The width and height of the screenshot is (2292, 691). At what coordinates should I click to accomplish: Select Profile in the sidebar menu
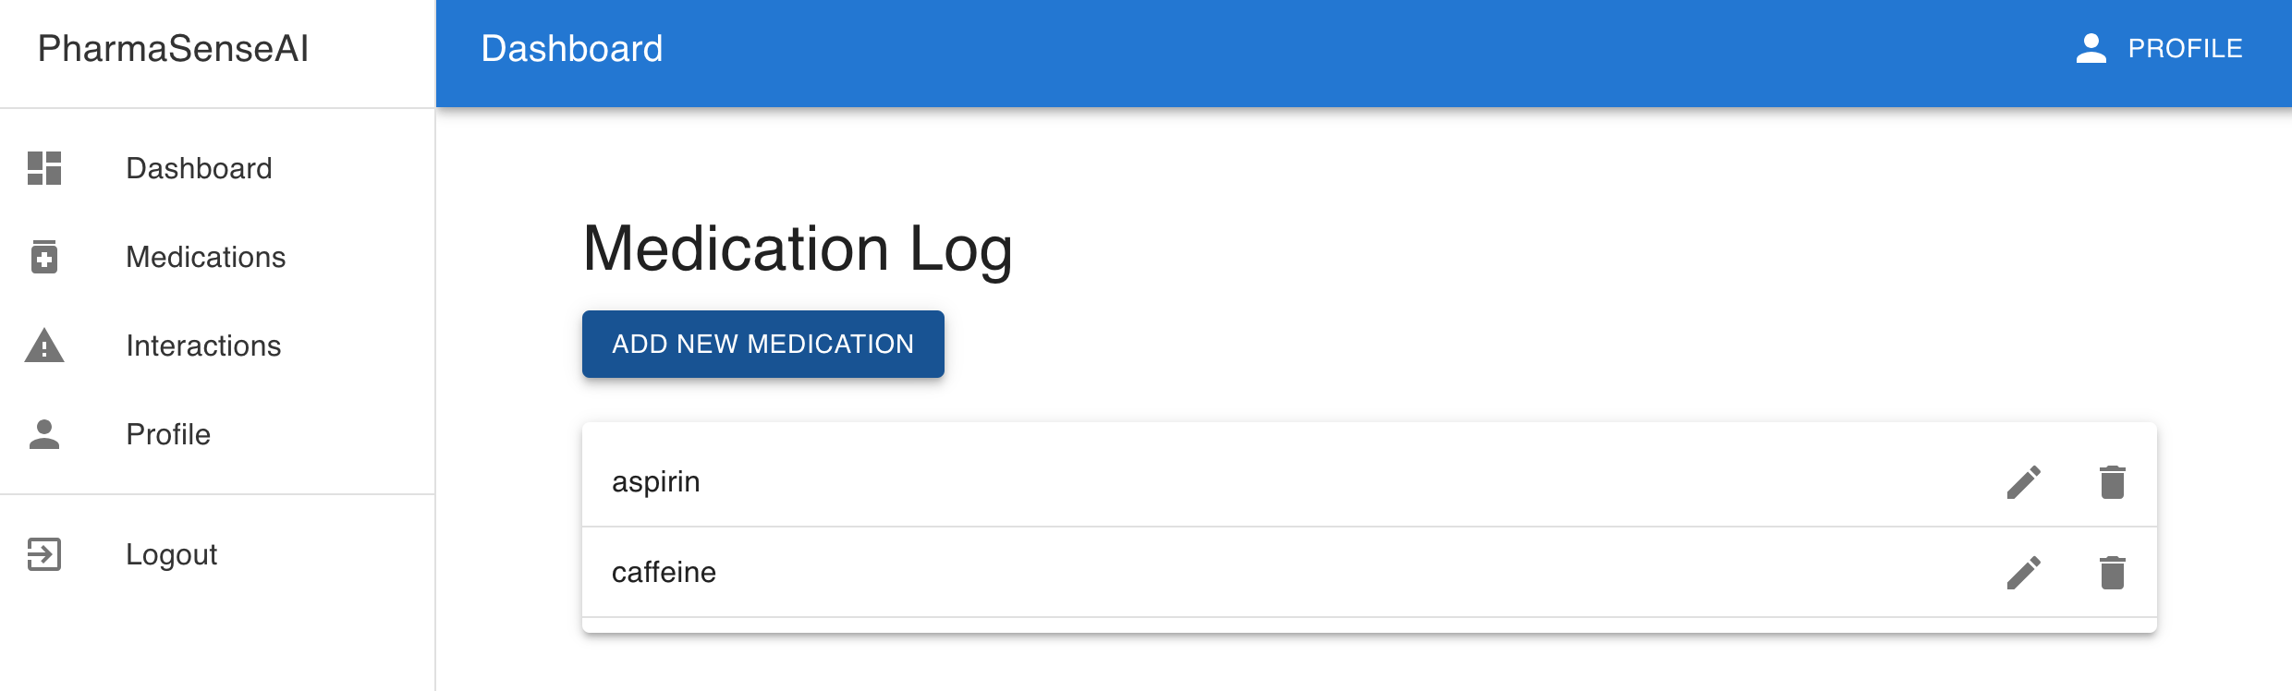(x=168, y=434)
